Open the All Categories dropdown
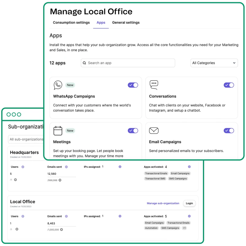The image size is (246, 246). coord(214,63)
